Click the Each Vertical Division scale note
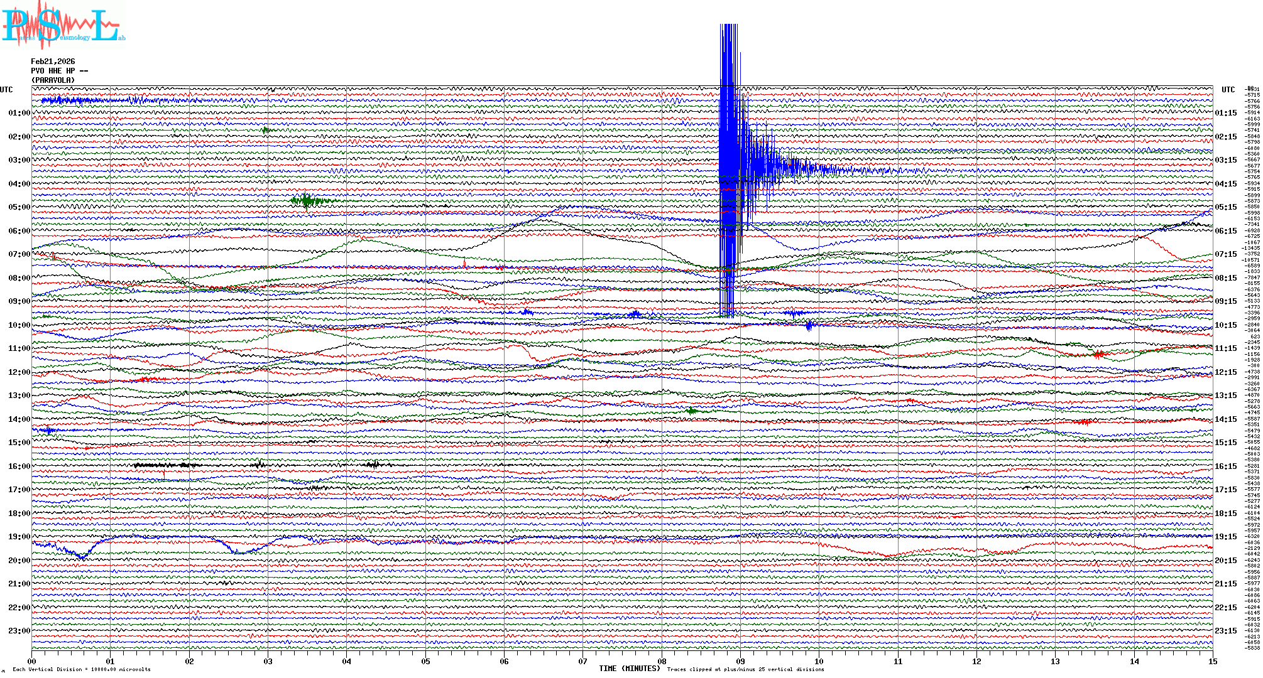Image resolution: width=1263 pixels, height=678 pixels. (82, 669)
